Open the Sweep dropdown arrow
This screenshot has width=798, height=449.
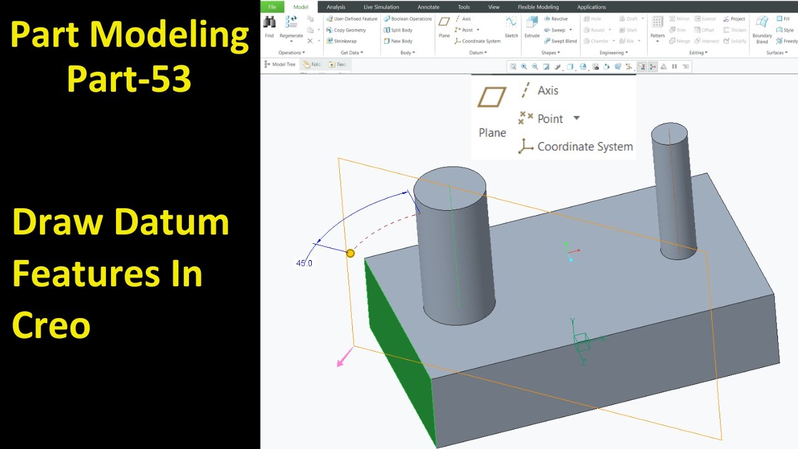coord(570,30)
